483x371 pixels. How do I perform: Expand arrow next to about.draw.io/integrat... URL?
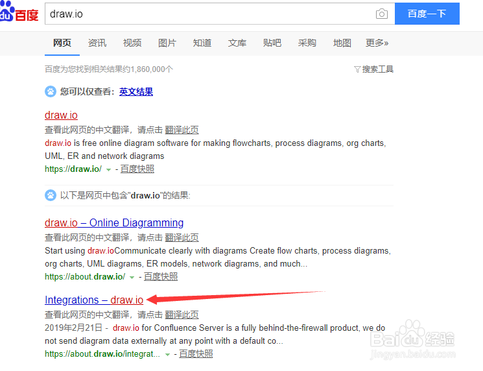coord(167,355)
